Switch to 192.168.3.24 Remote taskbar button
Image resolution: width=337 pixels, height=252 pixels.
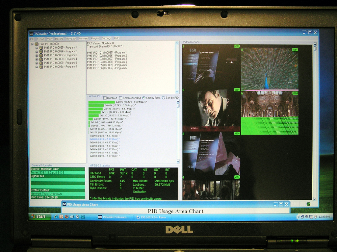(153, 217)
